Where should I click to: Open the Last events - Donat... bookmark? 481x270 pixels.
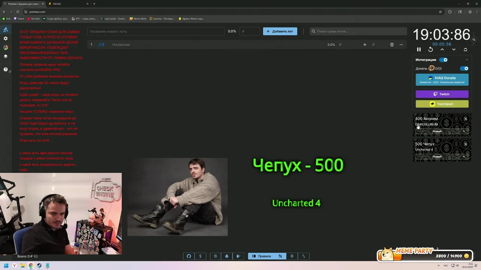[113, 19]
